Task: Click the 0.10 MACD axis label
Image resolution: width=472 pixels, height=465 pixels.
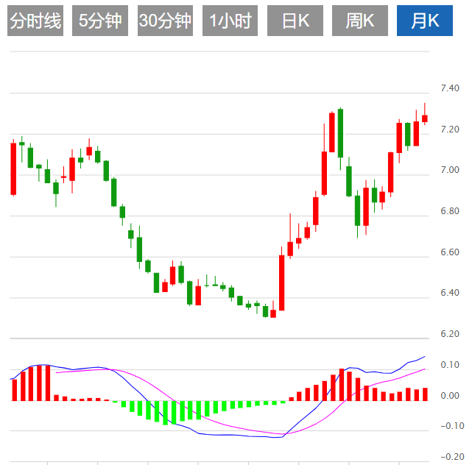Action: 449,365
